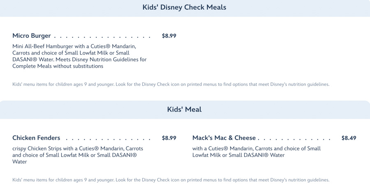Open the Mack's Mac & Cheese item
370x192 pixels.
[x=224, y=138]
